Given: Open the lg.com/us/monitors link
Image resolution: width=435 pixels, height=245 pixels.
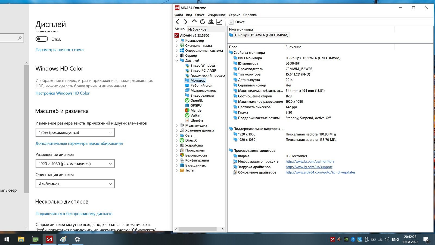Looking at the screenshot, I should tap(310, 161).
